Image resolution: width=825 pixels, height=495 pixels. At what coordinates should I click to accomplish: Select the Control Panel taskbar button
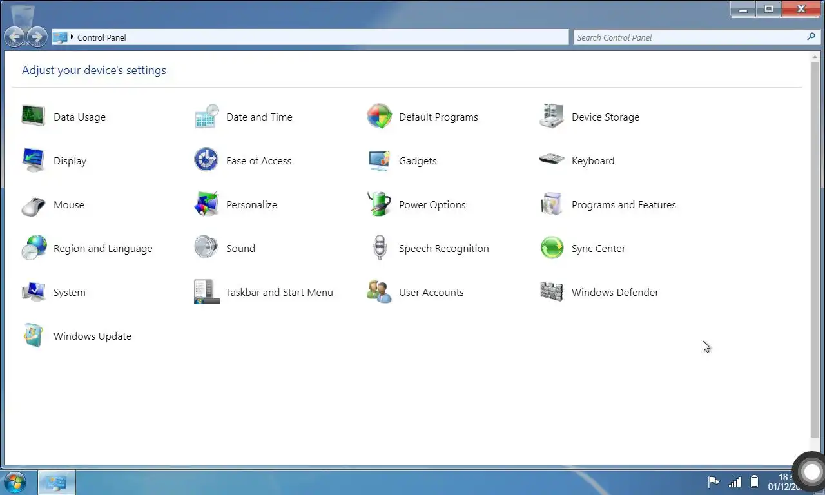pos(57,482)
